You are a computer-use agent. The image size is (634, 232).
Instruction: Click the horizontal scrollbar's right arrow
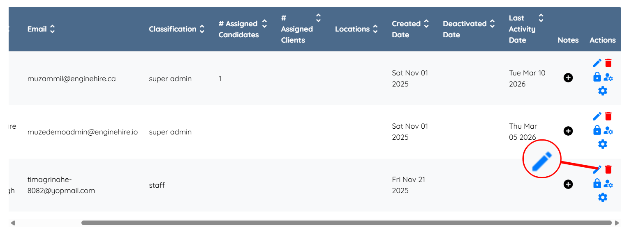click(617, 223)
